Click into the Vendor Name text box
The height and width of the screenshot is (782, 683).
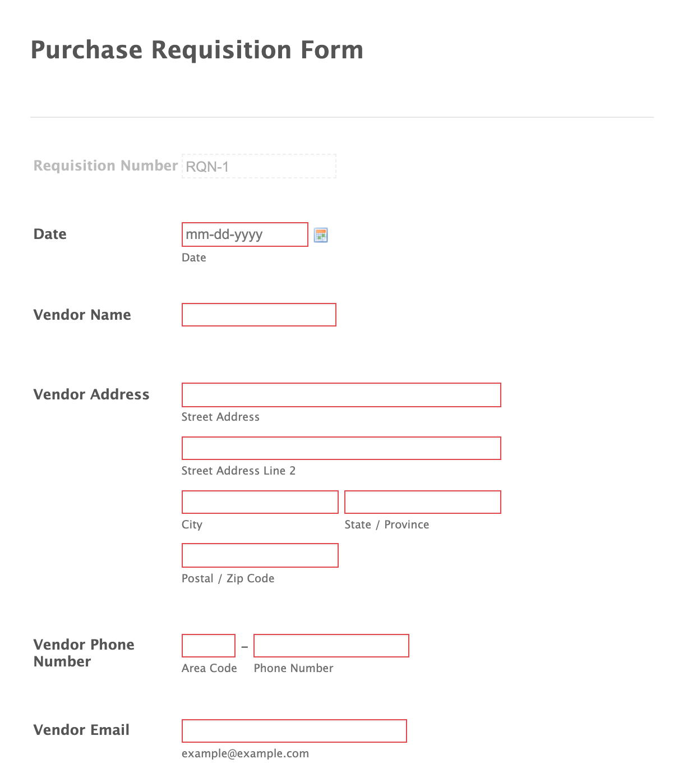(x=259, y=315)
